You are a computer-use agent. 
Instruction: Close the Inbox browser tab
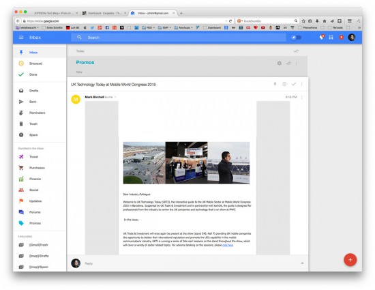[174, 13]
